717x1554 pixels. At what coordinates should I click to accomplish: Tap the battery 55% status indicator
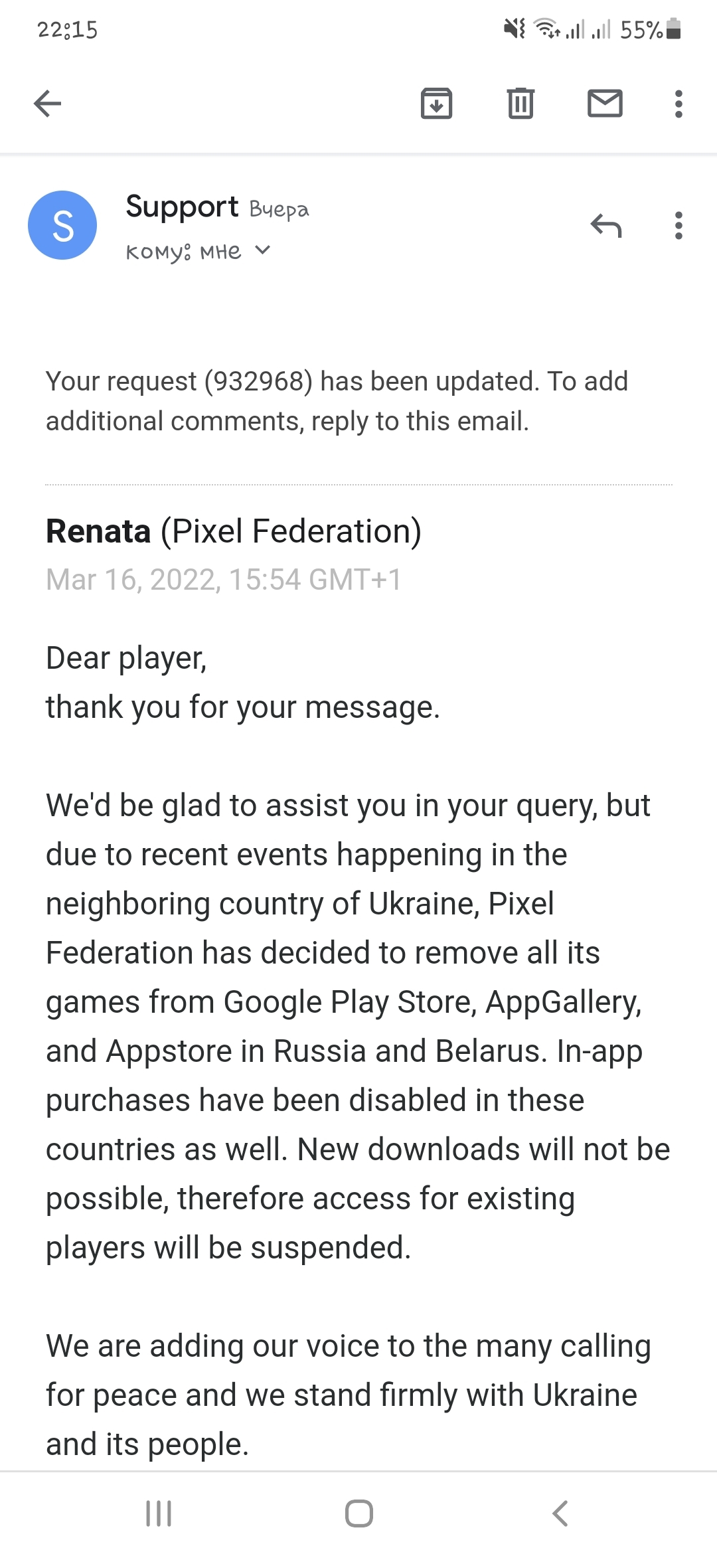click(650, 30)
